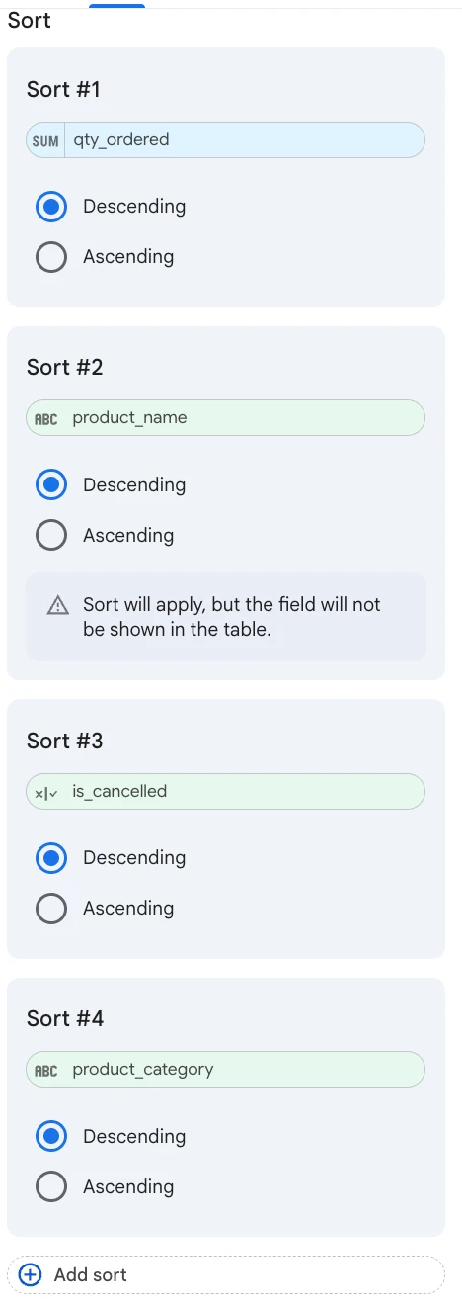The width and height of the screenshot is (462, 1309).
Task: Click the Sort section heading
Action: pyautogui.click(x=29, y=21)
